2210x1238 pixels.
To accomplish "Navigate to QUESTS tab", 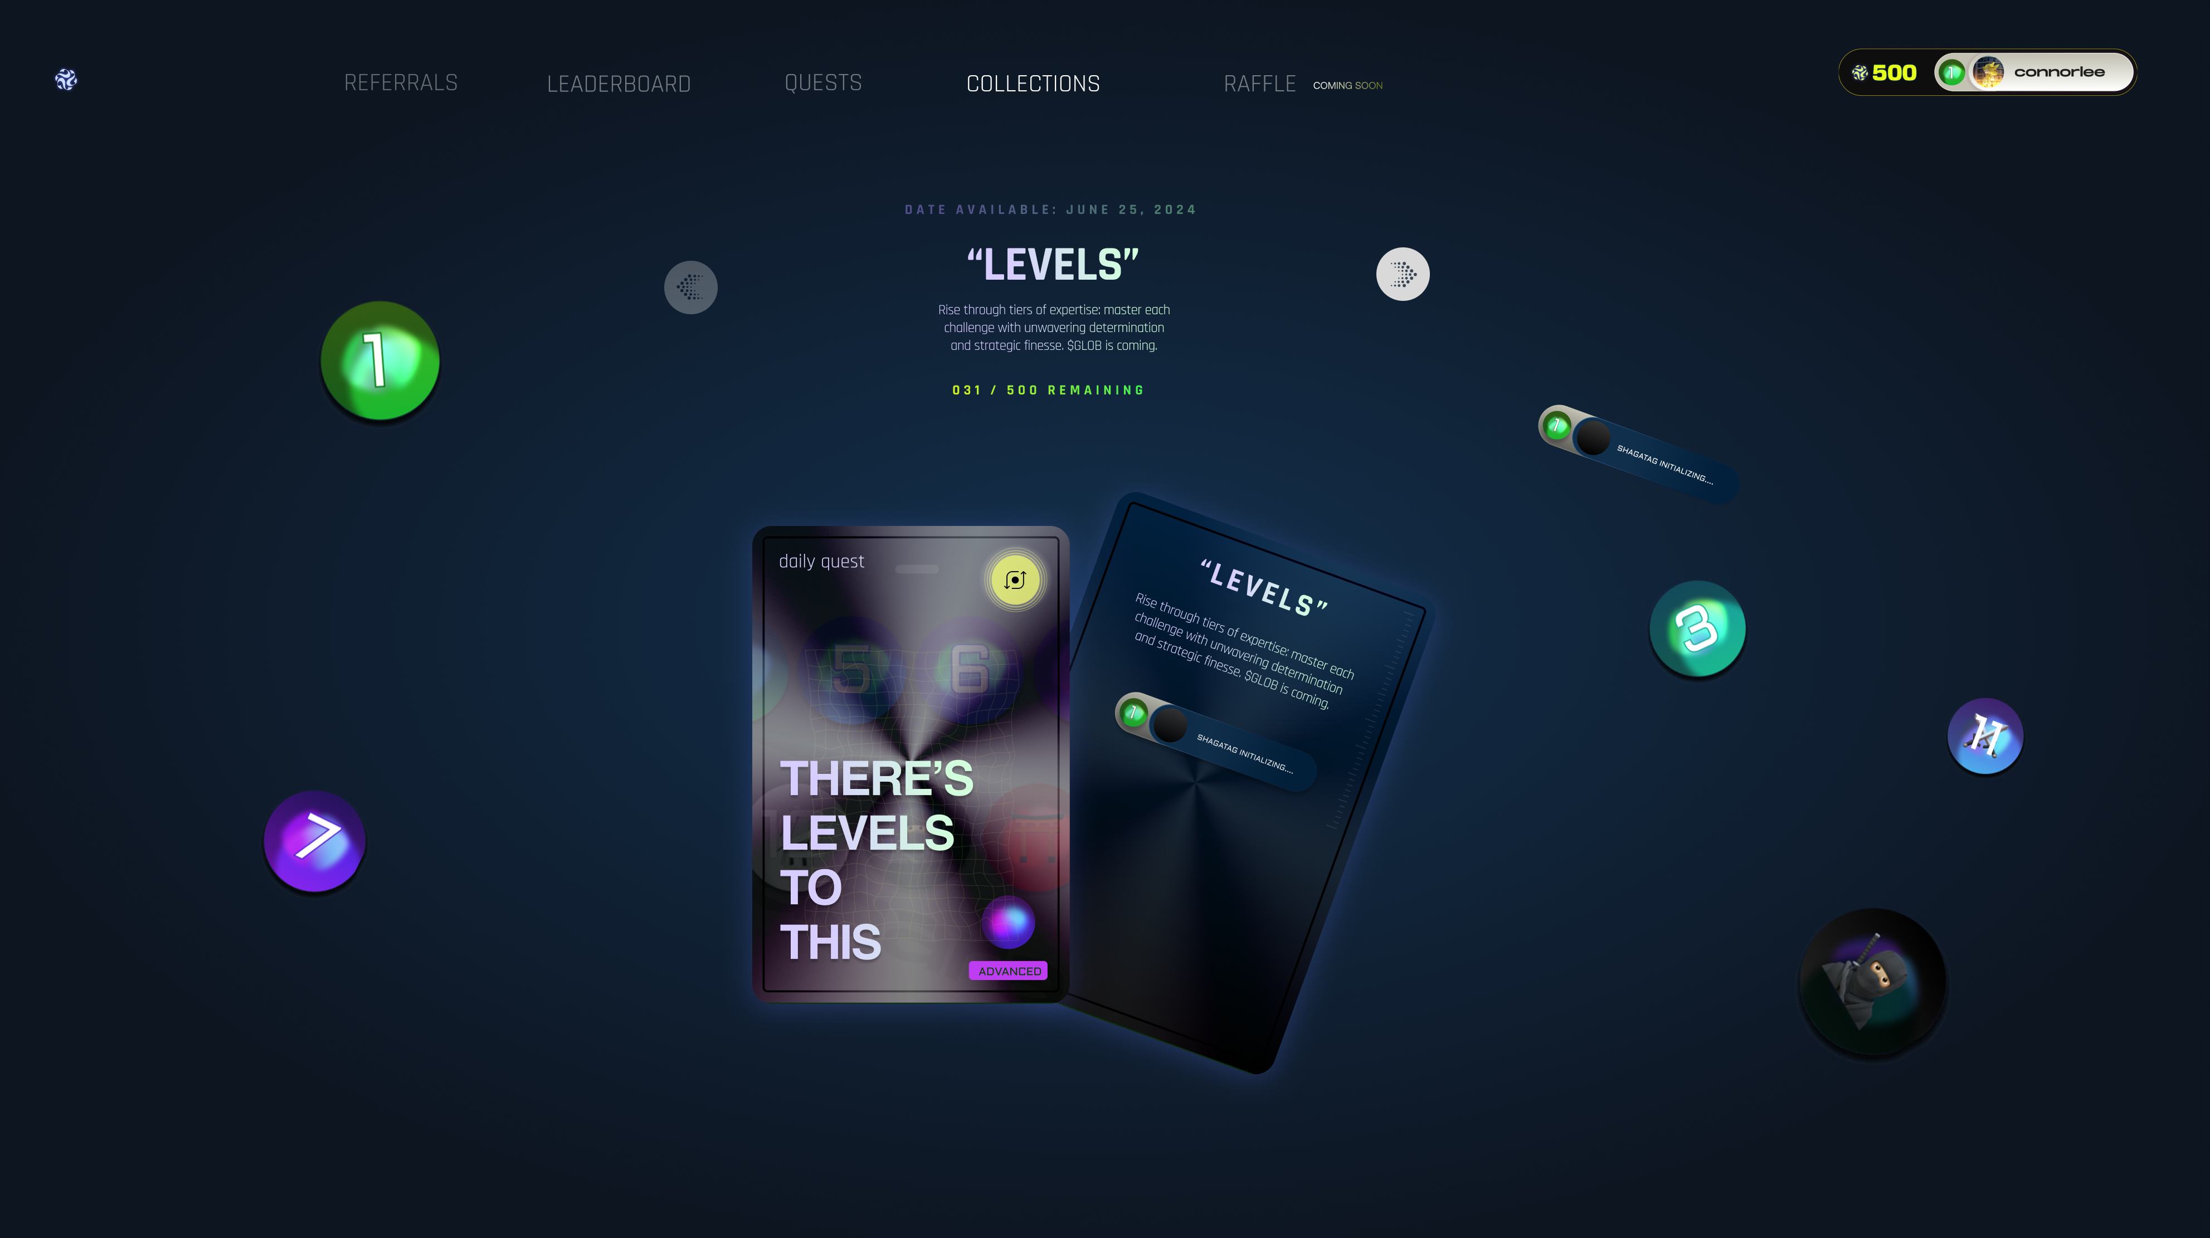I will (x=821, y=82).
